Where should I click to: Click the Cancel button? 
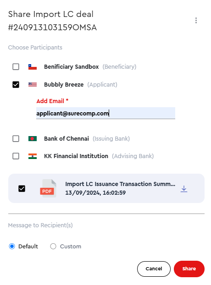(154, 269)
